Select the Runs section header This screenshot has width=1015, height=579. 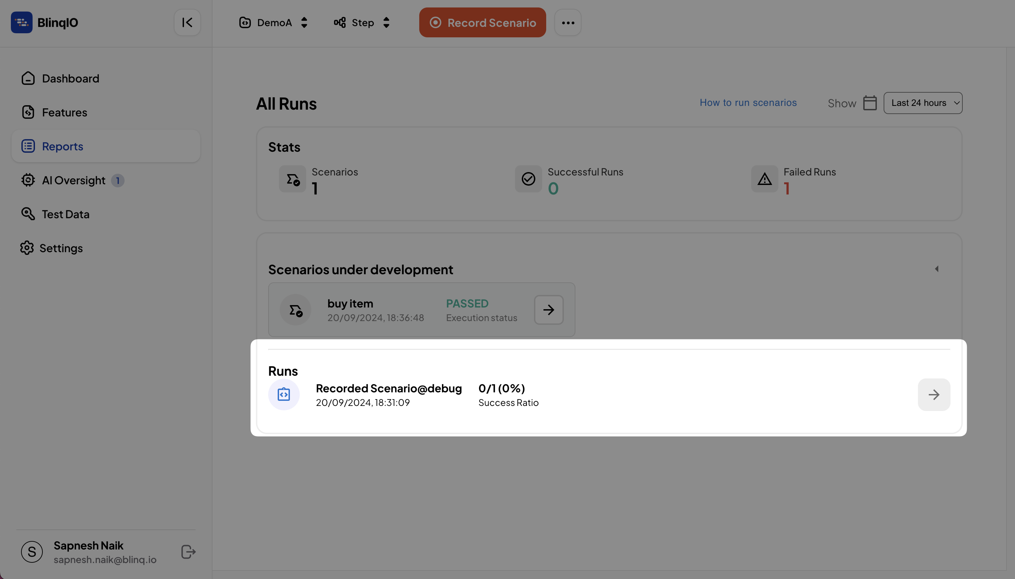tap(283, 370)
